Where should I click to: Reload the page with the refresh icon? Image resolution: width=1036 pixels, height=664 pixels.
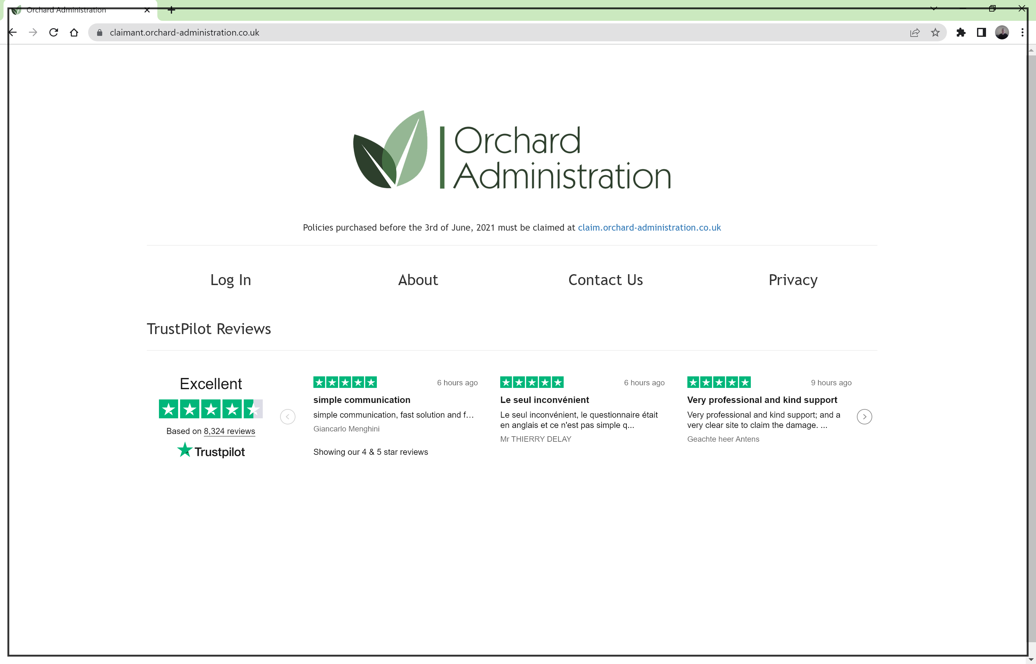click(x=54, y=32)
